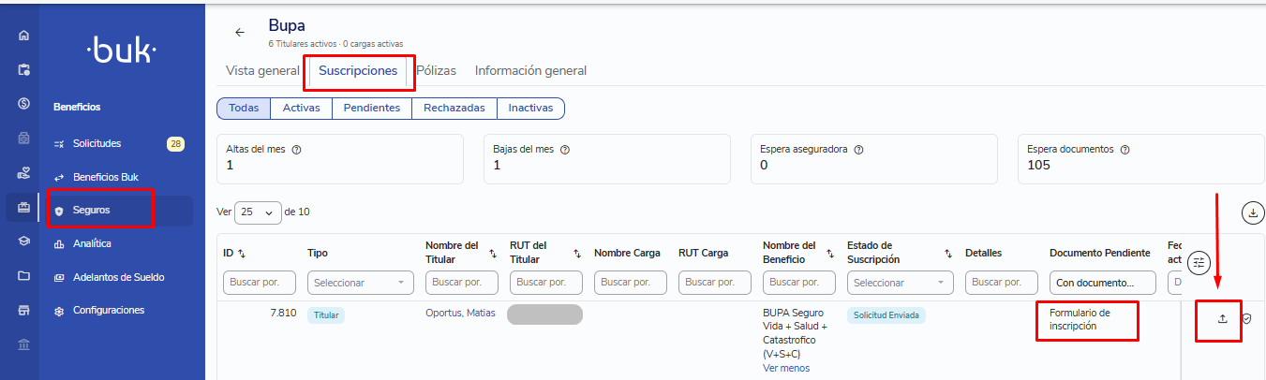Click the Detalles search field

point(1002,282)
